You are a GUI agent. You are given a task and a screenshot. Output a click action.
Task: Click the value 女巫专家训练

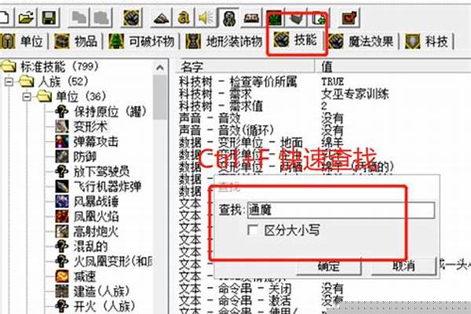point(355,93)
